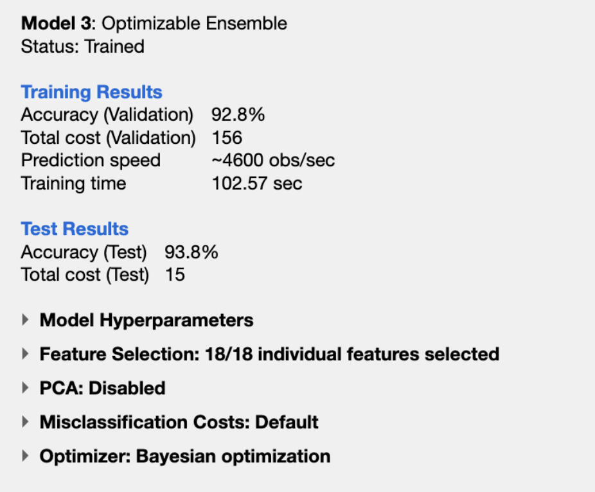
Task: Click the Optimizer: Bayesian optimization label
Action: pyautogui.click(x=185, y=456)
